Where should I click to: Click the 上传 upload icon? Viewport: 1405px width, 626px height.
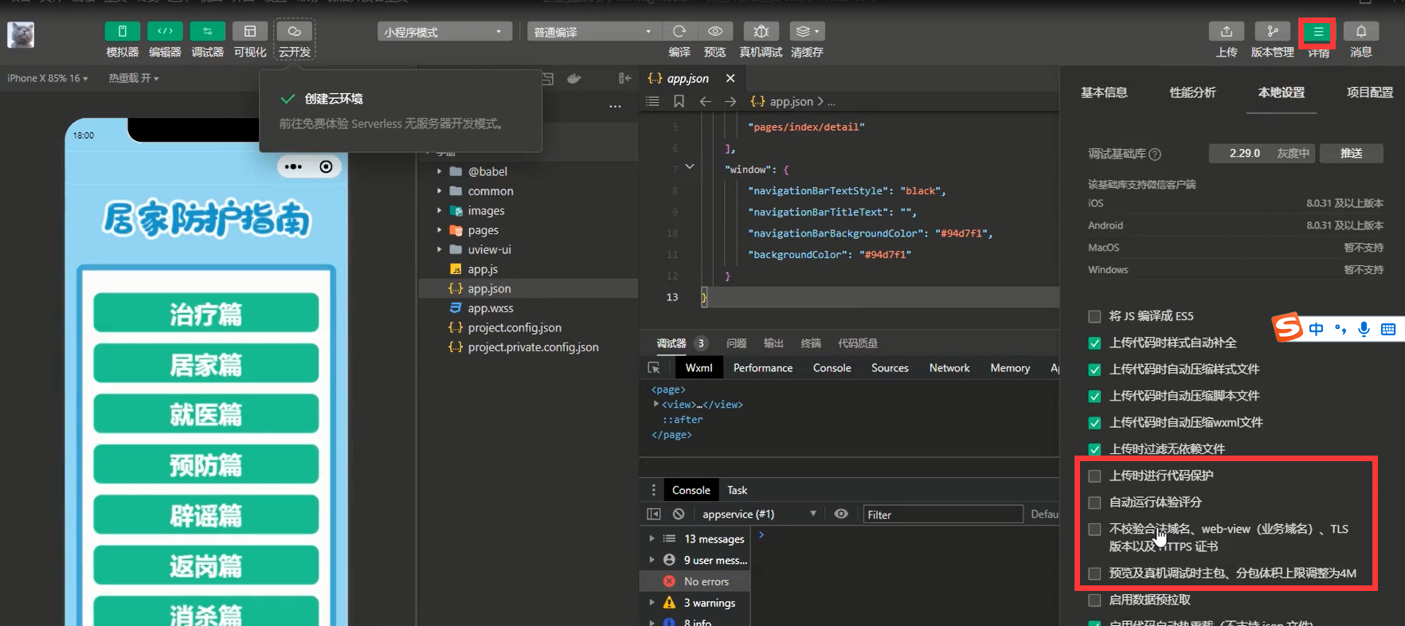click(x=1226, y=32)
